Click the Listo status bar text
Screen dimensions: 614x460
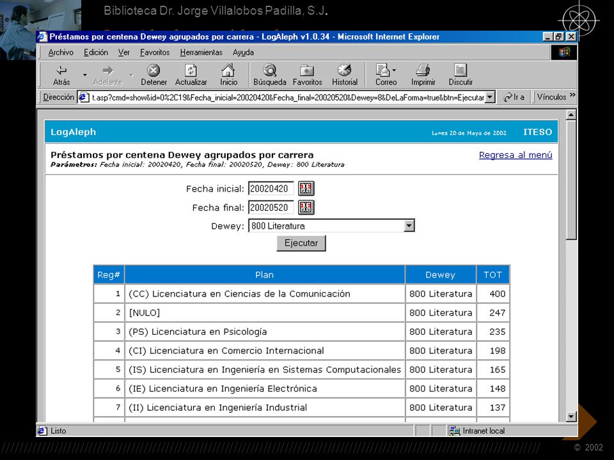(x=58, y=431)
